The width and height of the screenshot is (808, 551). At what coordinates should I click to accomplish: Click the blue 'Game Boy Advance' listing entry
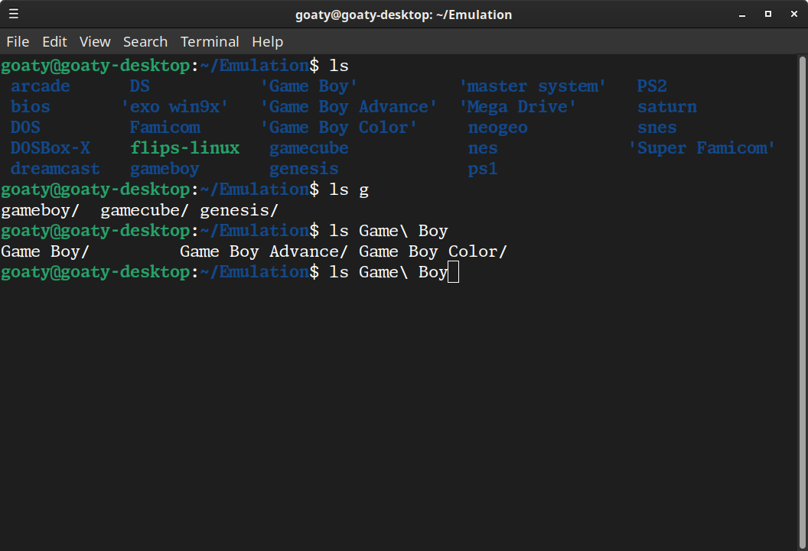pos(349,106)
